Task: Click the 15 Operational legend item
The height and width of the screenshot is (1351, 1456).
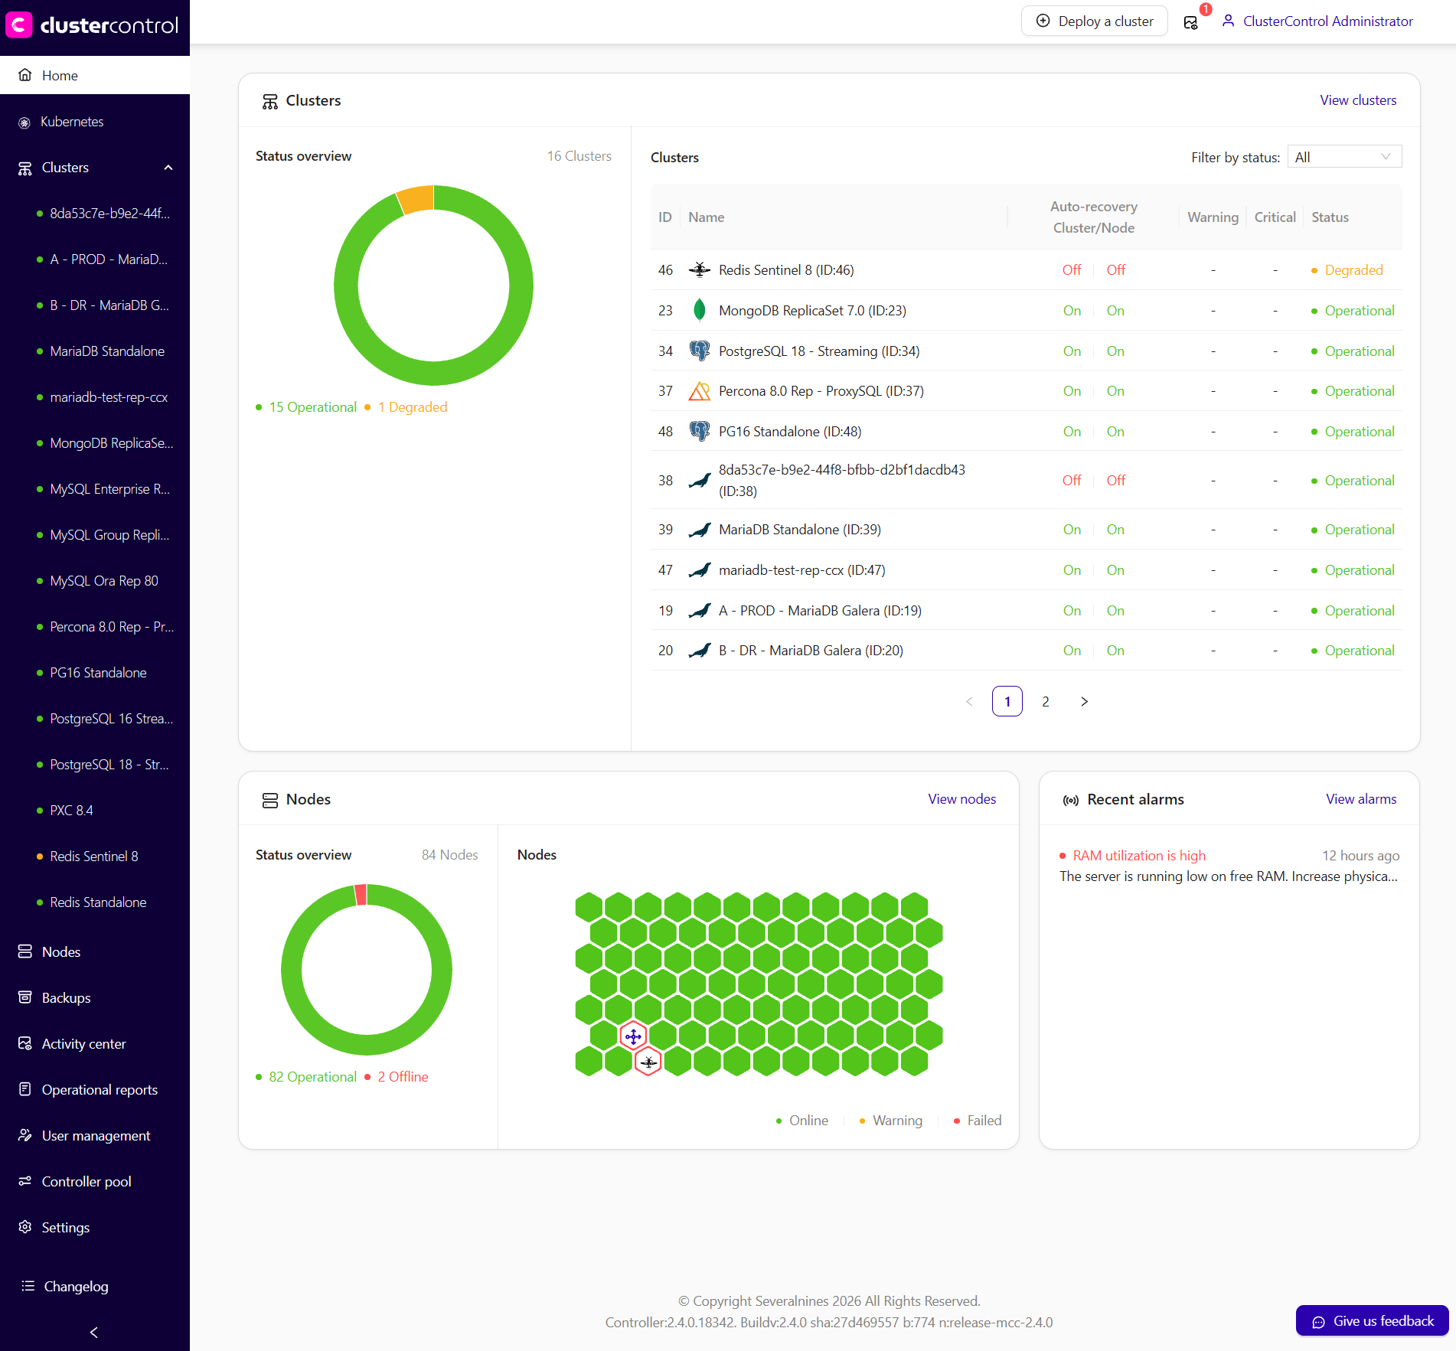Action: pos(306,407)
